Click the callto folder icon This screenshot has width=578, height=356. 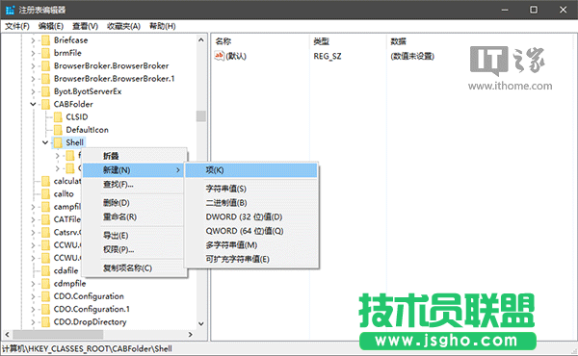point(45,194)
